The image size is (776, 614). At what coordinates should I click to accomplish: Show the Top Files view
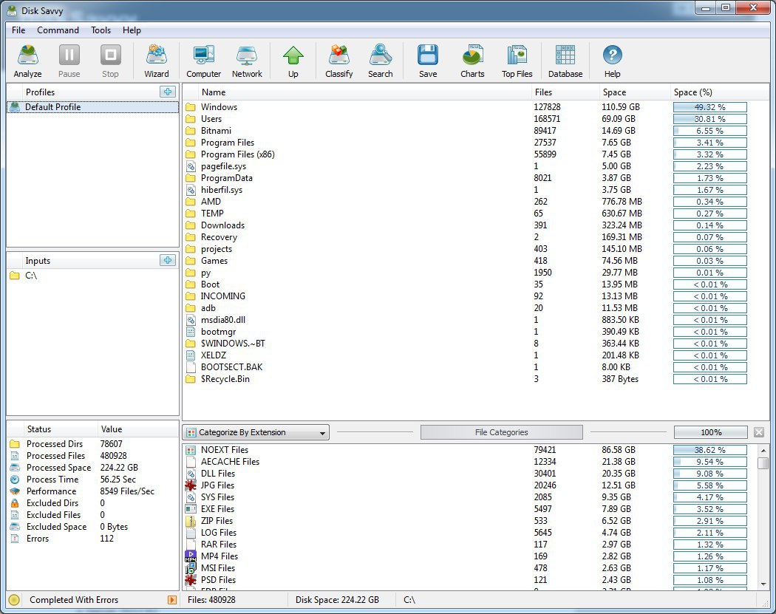tap(517, 61)
